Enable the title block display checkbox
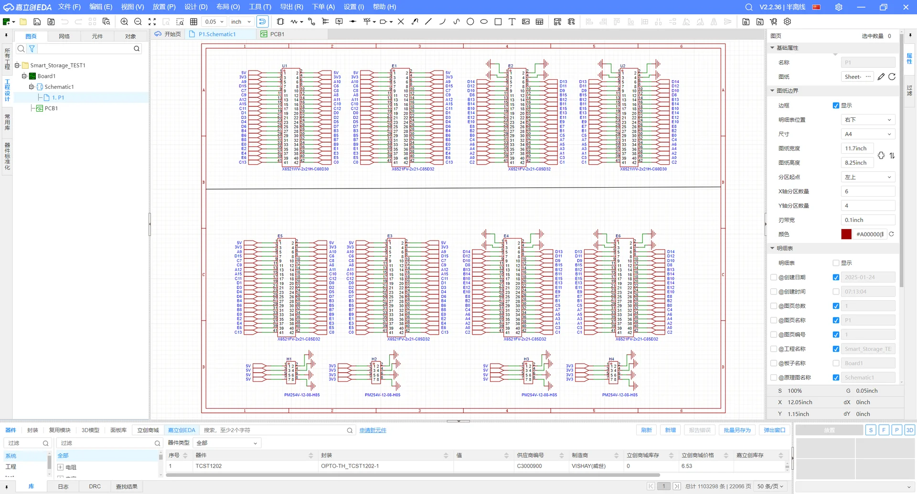 point(836,263)
